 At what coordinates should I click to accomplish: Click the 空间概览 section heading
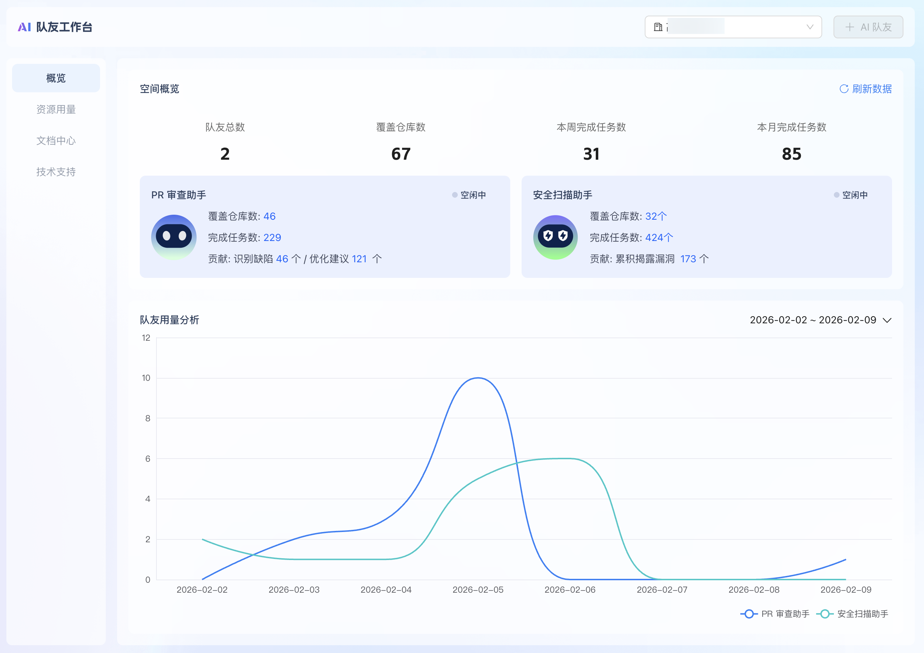pos(159,89)
